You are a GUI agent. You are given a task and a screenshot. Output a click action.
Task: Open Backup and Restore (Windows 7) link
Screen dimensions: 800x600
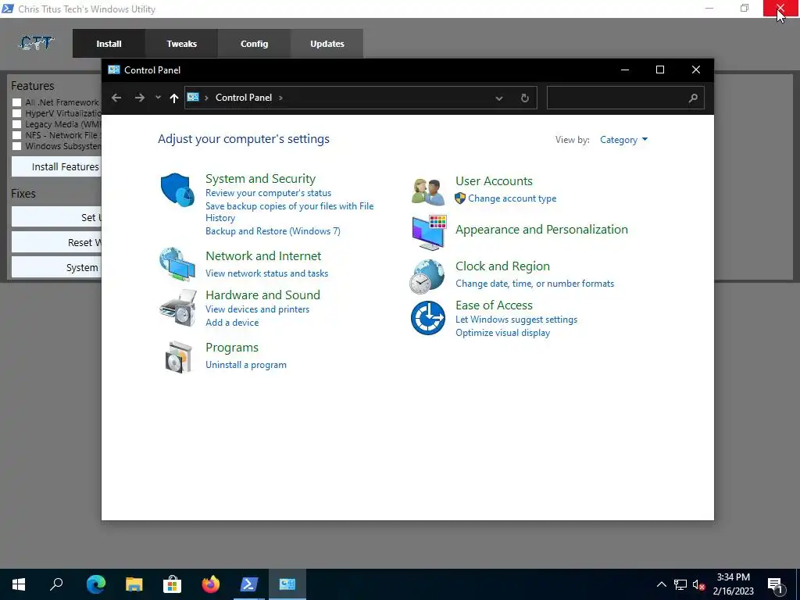[x=273, y=231]
